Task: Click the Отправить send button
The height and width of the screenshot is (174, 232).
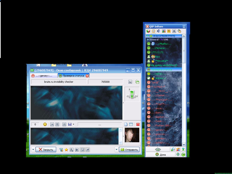Action: coord(129,149)
